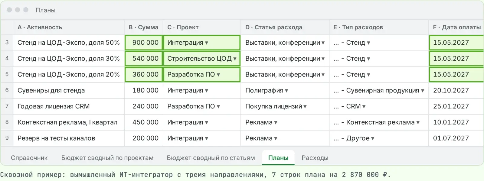
Task: Select the Планы sheet tab
Action: (278, 158)
